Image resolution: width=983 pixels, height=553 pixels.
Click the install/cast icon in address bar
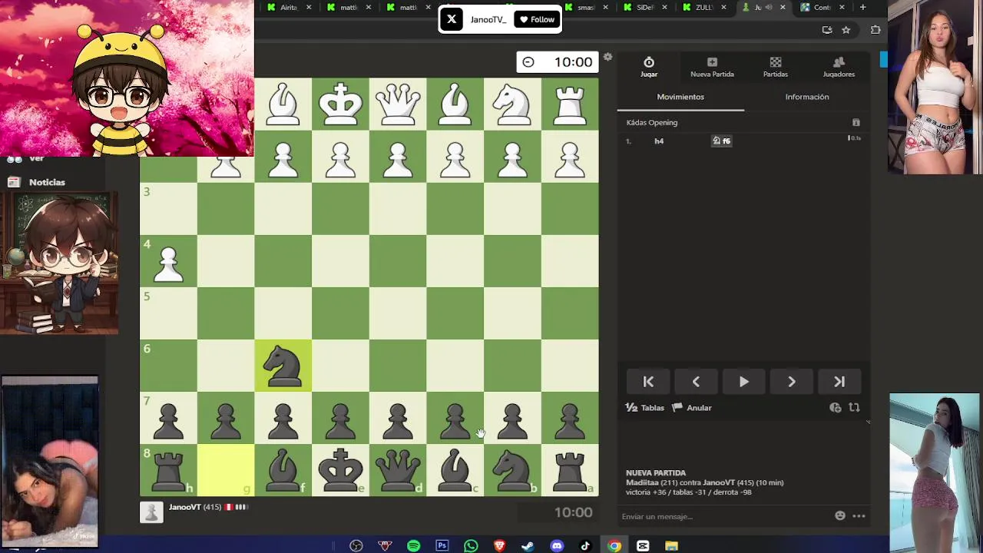coord(827,30)
